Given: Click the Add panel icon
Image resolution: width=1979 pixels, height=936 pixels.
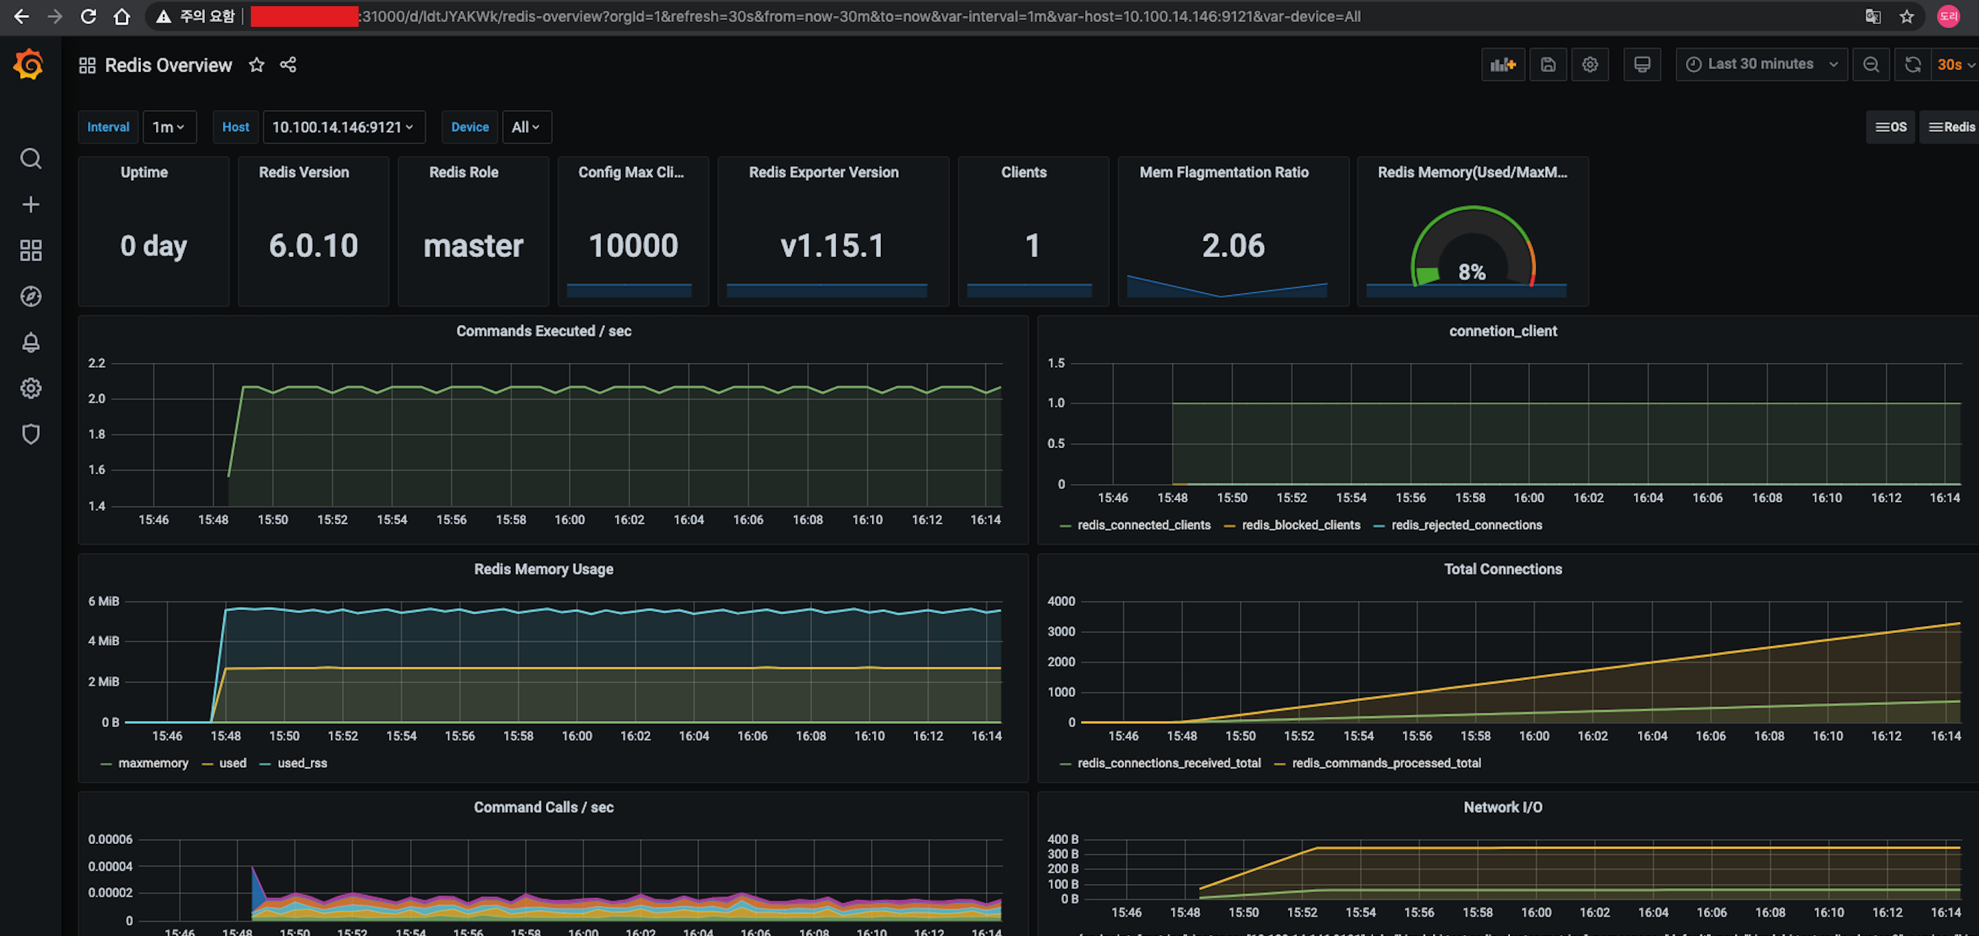Looking at the screenshot, I should [x=1502, y=65].
